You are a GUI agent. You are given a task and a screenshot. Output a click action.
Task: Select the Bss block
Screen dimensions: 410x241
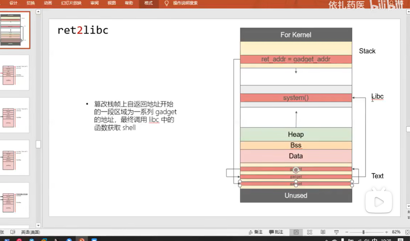296,145
